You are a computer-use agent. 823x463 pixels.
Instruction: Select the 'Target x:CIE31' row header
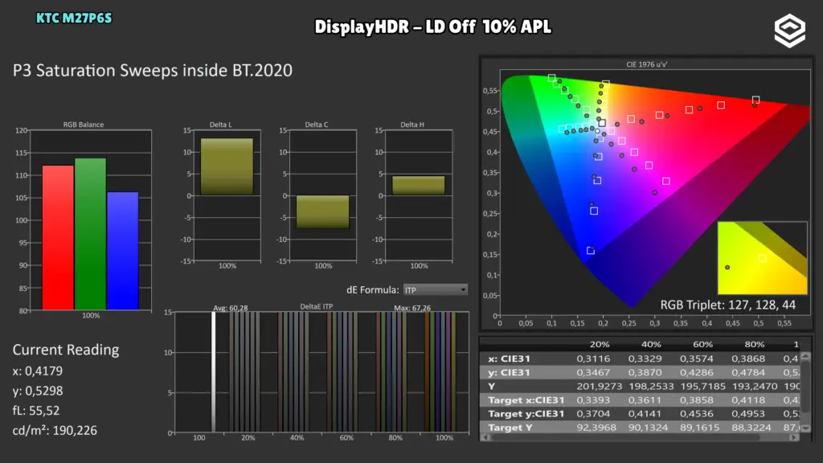(x=526, y=400)
